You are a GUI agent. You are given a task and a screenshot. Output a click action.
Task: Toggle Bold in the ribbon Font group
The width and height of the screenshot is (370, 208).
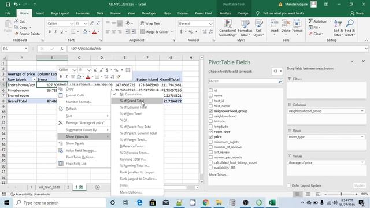50,32
